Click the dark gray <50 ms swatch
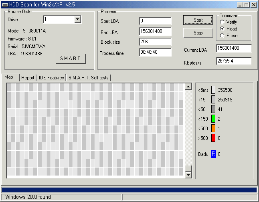This screenshot has height=202, width=259. [x=213, y=109]
